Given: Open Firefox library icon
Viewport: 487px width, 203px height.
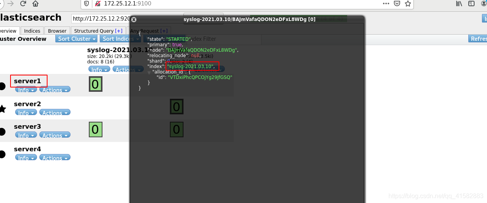Looking at the screenshot, I should (x=459, y=3).
